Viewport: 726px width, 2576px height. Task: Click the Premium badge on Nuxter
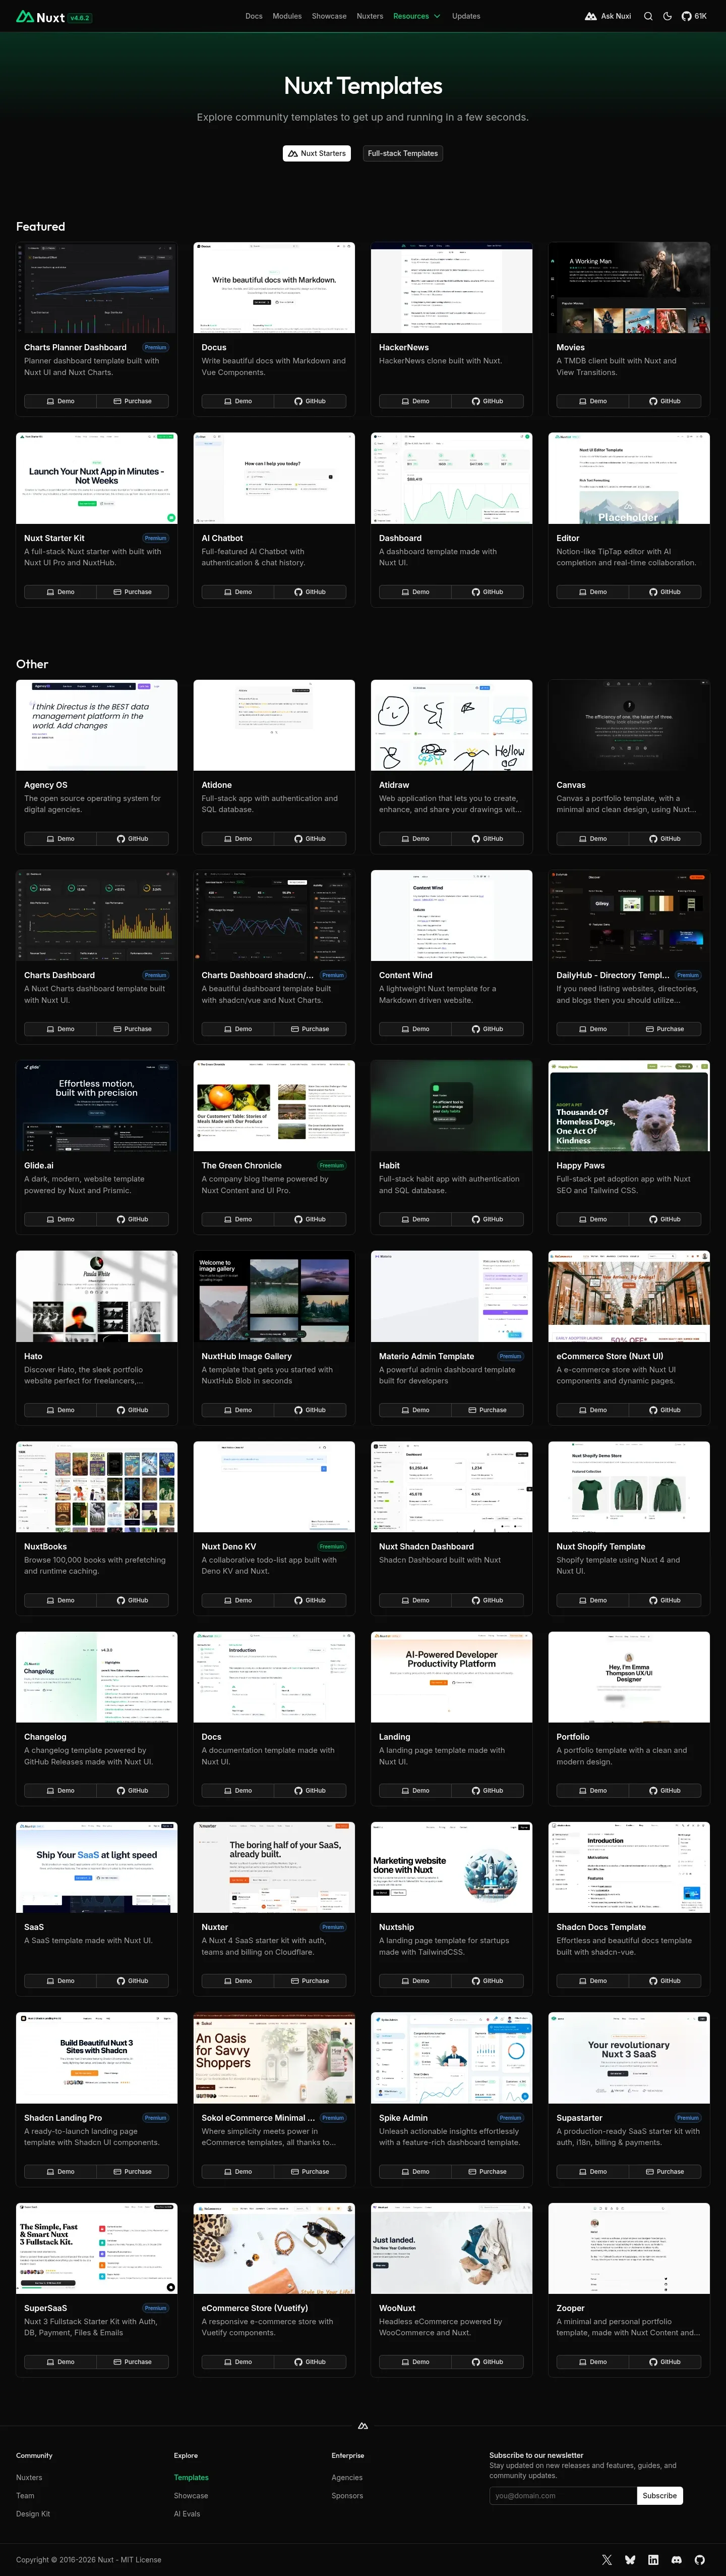click(x=333, y=1927)
